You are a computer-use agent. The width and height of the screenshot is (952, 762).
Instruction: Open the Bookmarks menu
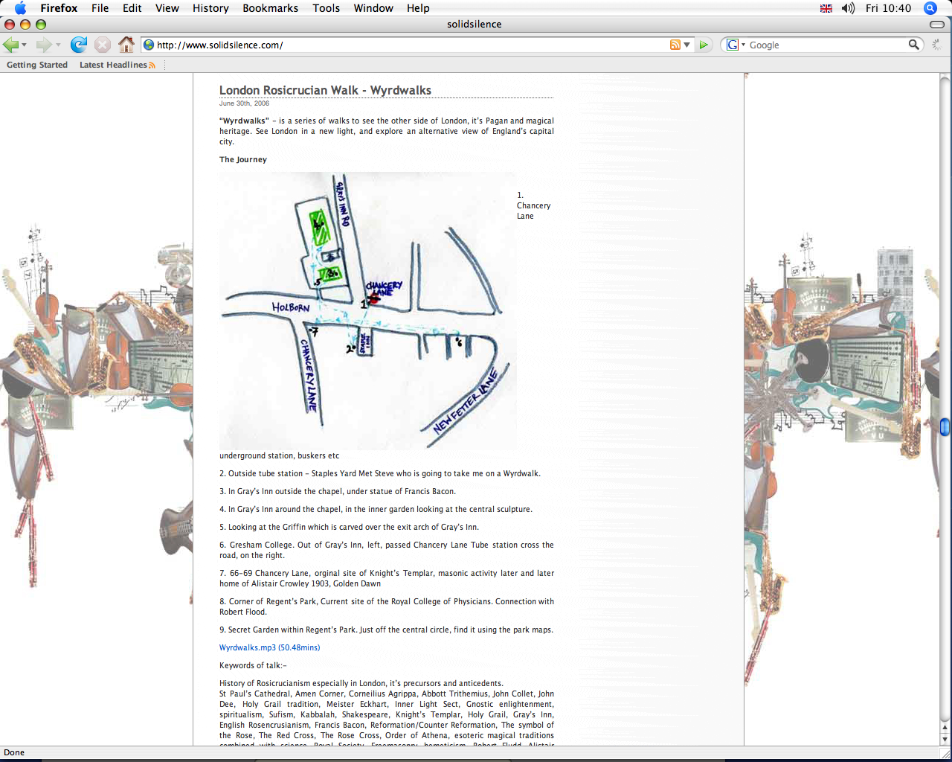[x=270, y=8]
